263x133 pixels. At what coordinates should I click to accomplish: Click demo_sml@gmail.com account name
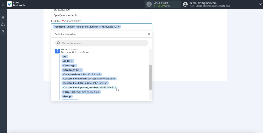pyautogui.click(x=203, y=3)
